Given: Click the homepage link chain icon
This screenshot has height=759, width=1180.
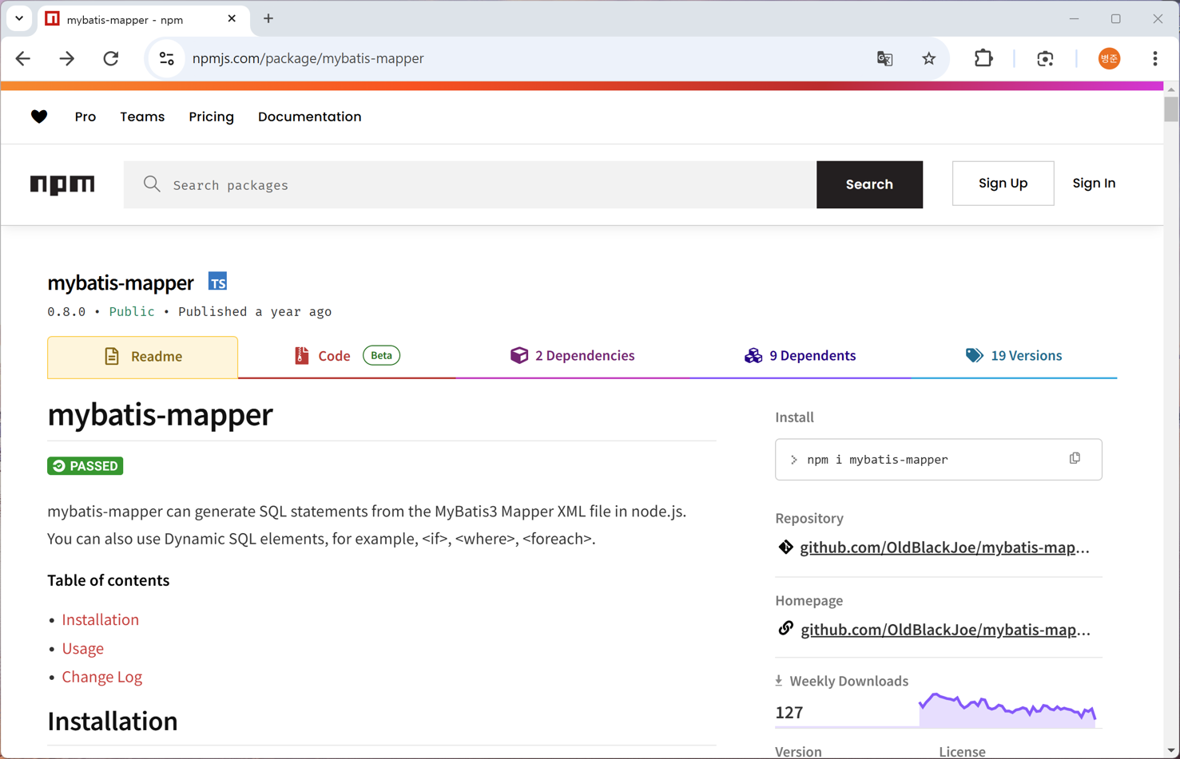Looking at the screenshot, I should pos(786,628).
